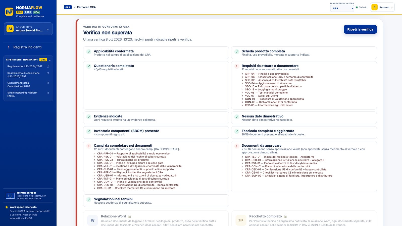Click the NormaFlow NF logo icon

9,12
